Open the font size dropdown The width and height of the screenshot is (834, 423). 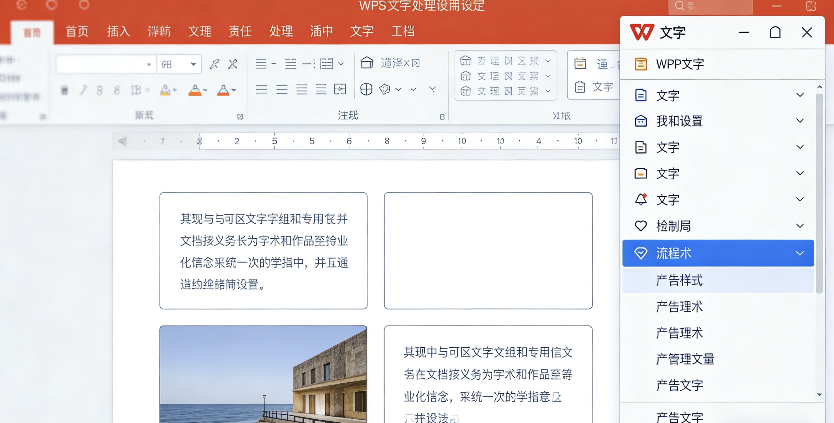click(193, 64)
